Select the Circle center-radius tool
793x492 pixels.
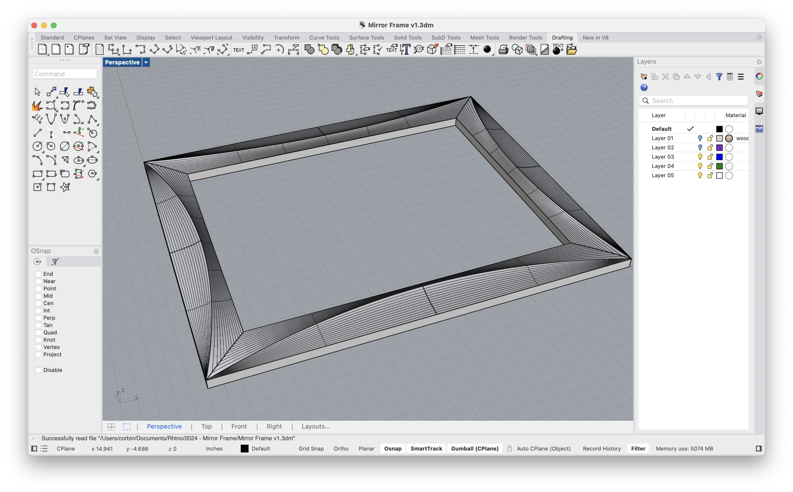37,146
